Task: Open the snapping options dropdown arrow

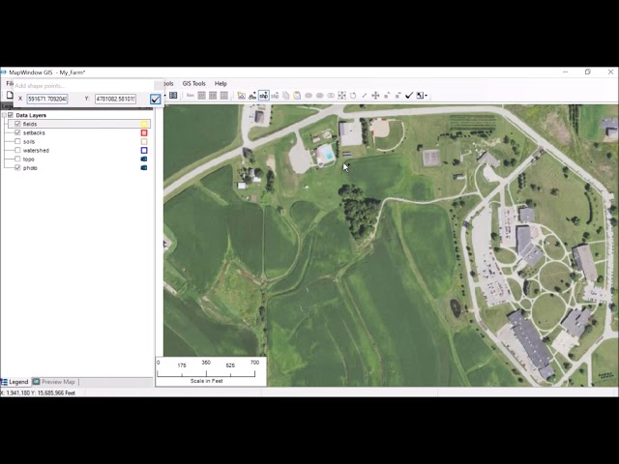Action: (x=426, y=96)
